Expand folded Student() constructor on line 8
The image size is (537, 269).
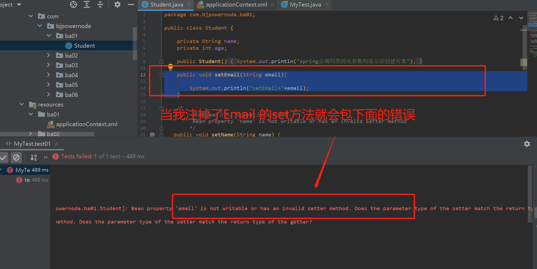click(x=162, y=61)
